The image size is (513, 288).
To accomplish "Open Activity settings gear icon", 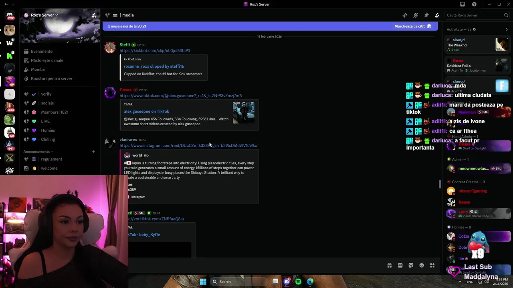I will [474, 29].
